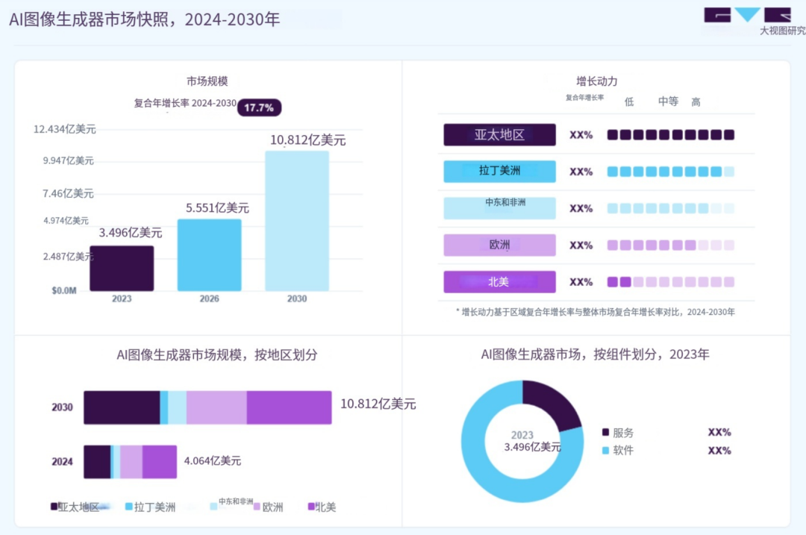
Task: Click the 欧洲 legend swatch at bottom
Action: [x=257, y=506]
